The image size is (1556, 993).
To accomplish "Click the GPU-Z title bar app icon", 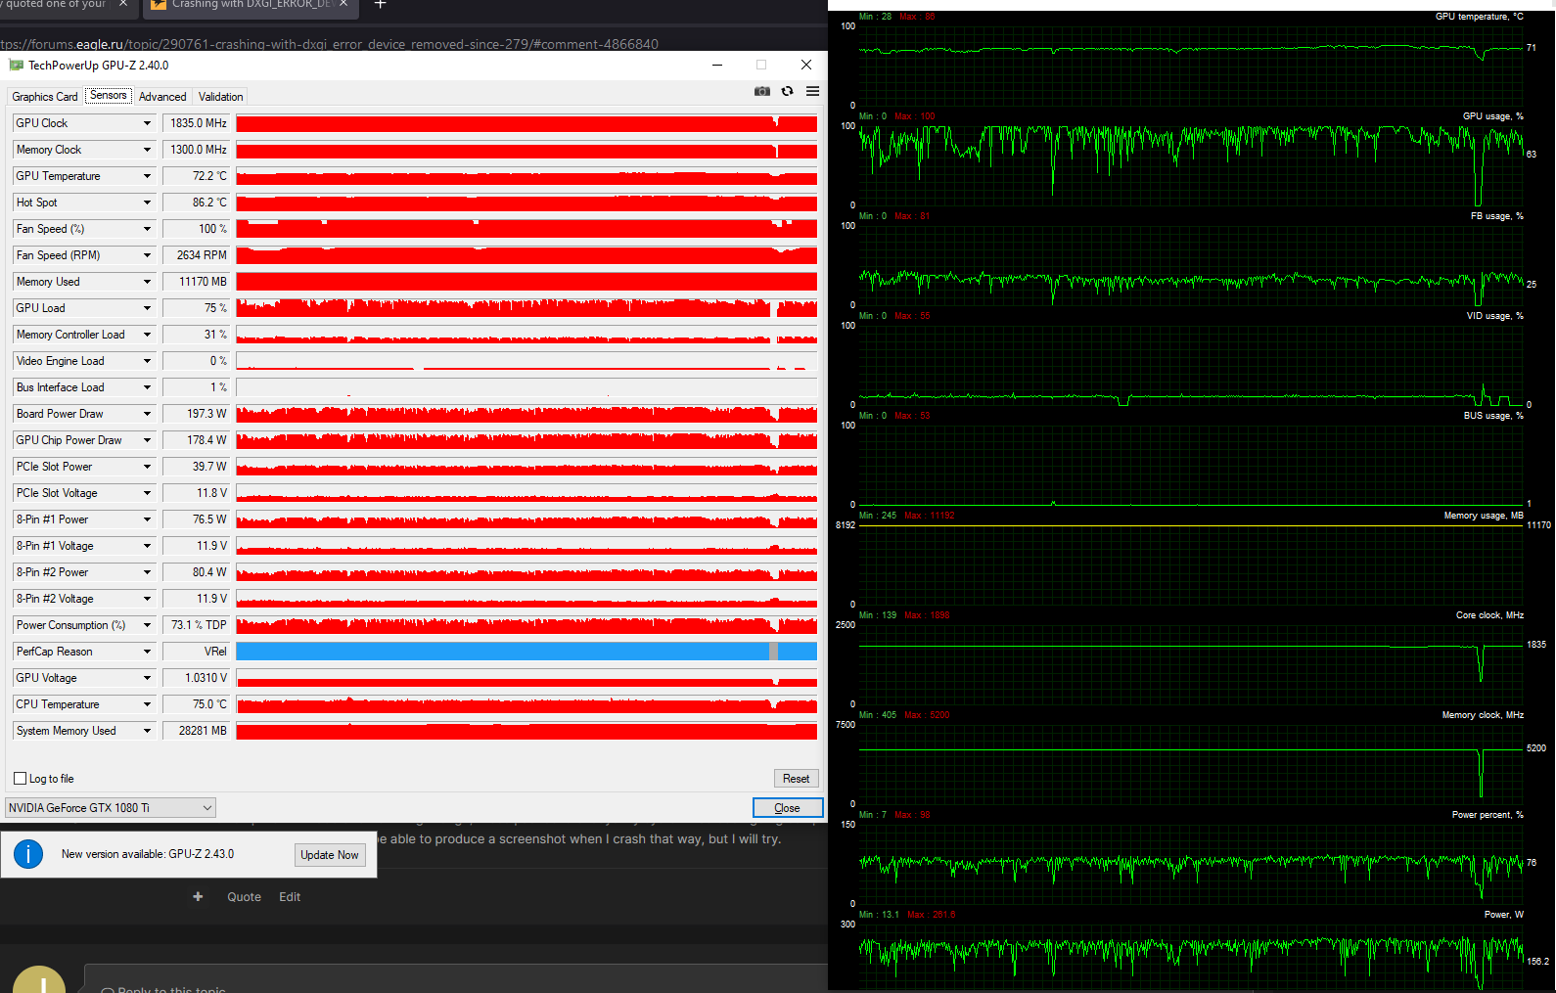I will 16,66.
